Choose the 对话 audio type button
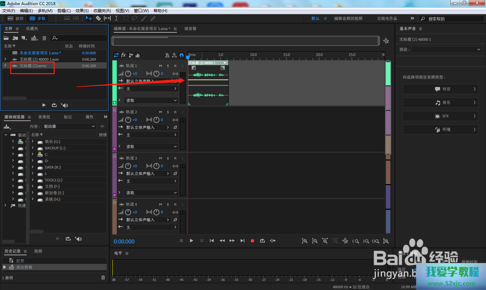486x290 pixels. point(440,89)
